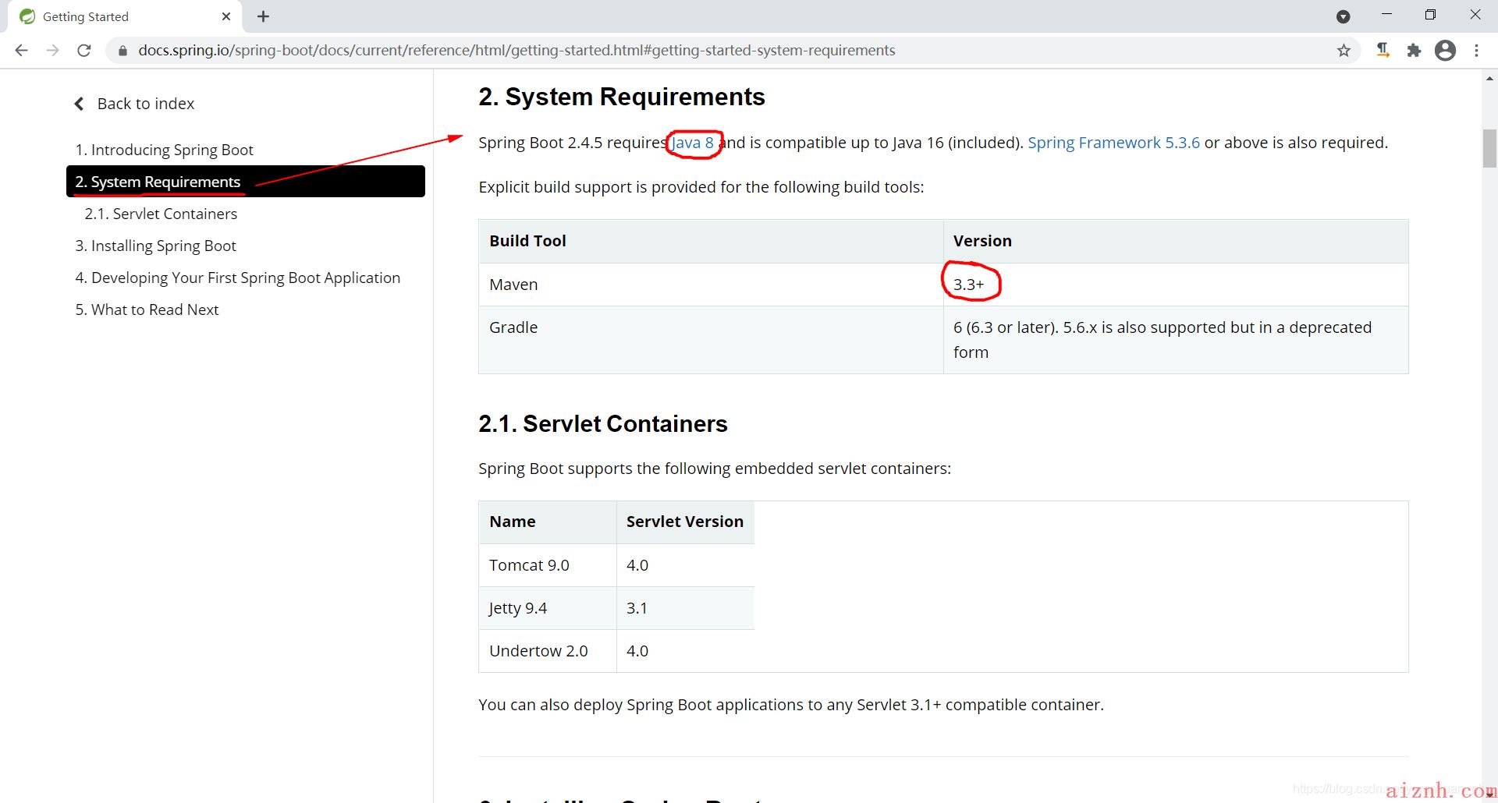The image size is (1498, 803).
Task: Open 4. Developing Your First Spring Boot Application
Action: click(x=238, y=278)
